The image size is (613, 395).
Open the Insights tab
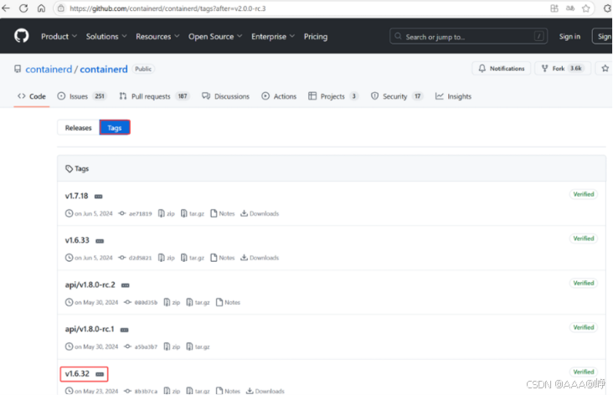[453, 96]
